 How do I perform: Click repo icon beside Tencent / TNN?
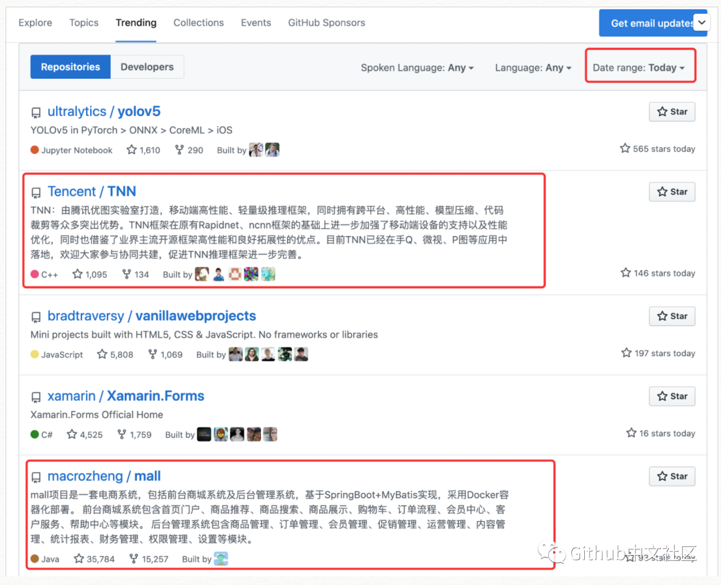[x=36, y=193]
